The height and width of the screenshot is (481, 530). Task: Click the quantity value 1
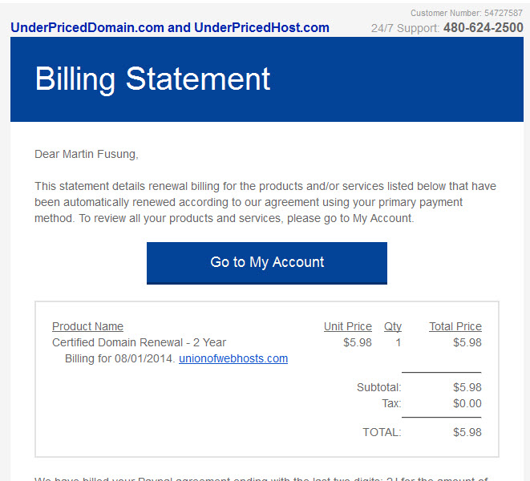pos(399,342)
